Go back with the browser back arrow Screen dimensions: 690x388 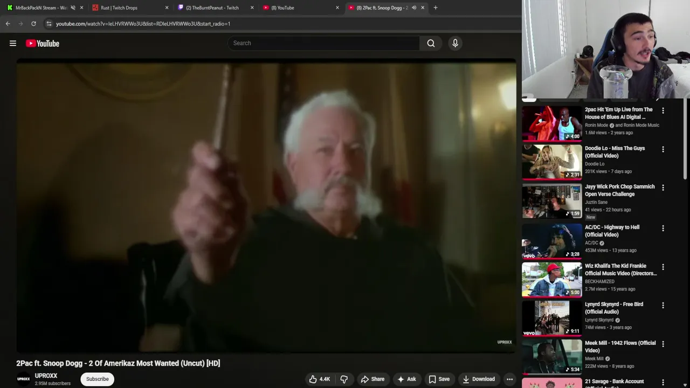(8, 24)
